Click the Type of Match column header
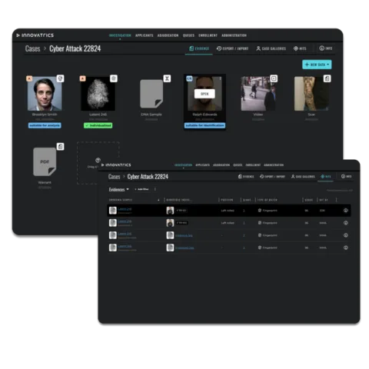Viewport: 369px width, 369px height. coord(268,200)
